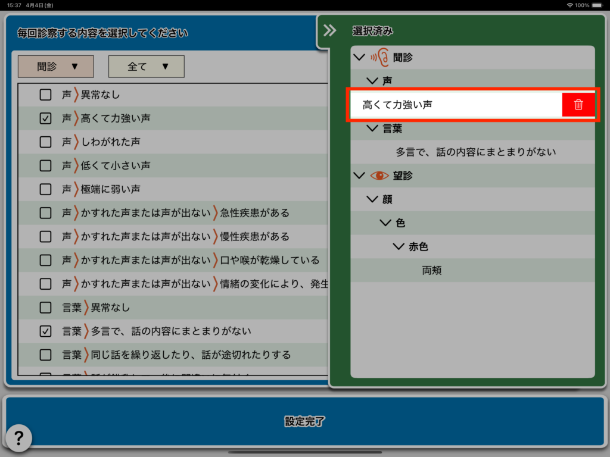Collapse the 聞診 tree section chevron

359,57
